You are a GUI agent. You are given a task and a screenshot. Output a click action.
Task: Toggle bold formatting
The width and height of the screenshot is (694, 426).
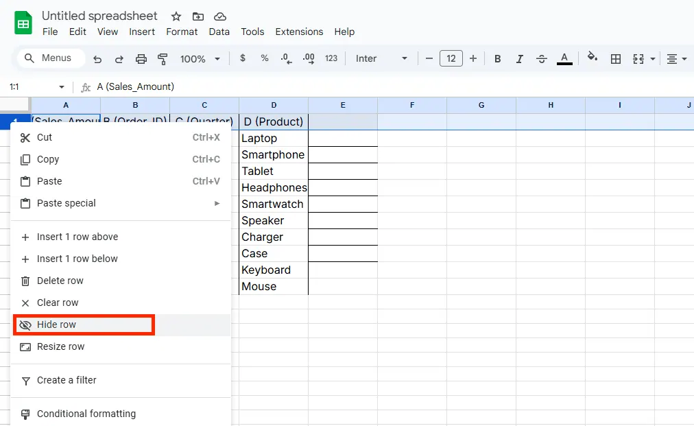click(x=498, y=59)
